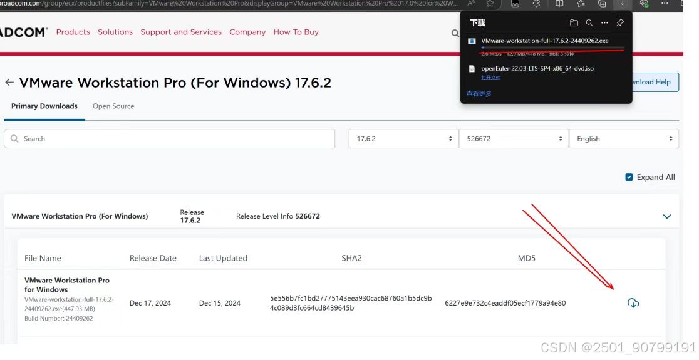699x360 pixels.
Task: Open the collections icon in browser toolbar
Action: tap(602, 4)
